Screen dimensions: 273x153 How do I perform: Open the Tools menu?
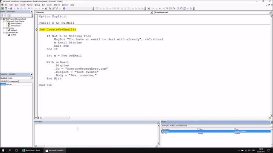tap(49, 5)
